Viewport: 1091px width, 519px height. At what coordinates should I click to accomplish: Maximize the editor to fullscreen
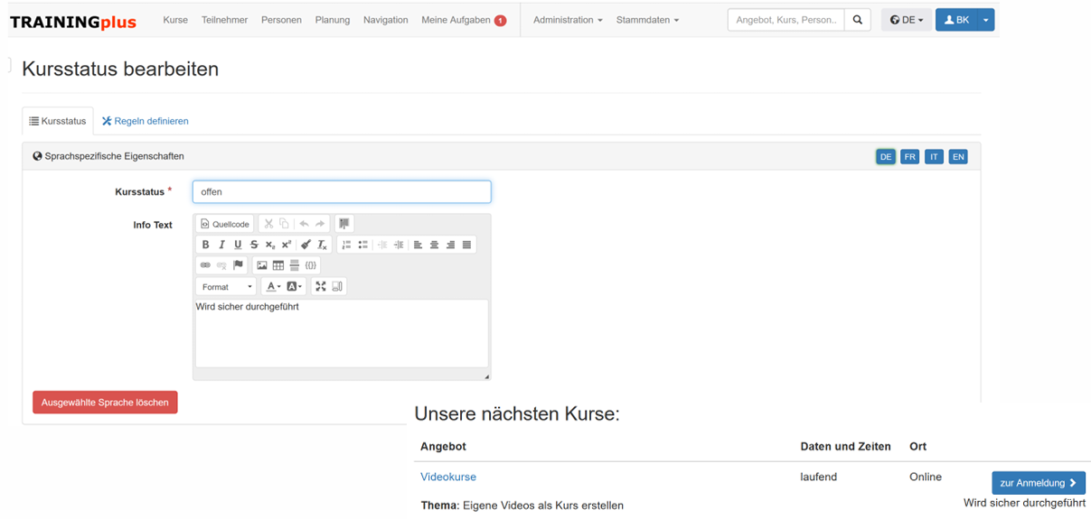[x=321, y=287]
